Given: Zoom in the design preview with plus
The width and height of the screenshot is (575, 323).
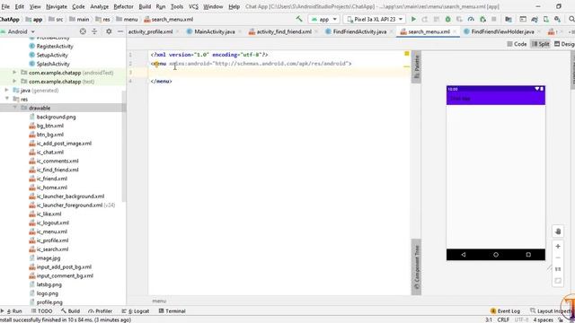Looking at the screenshot, I should [x=558, y=247].
